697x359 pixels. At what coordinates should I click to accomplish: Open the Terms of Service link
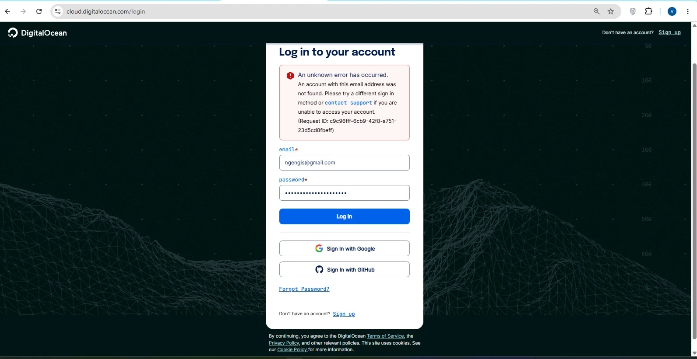pyautogui.click(x=385, y=336)
